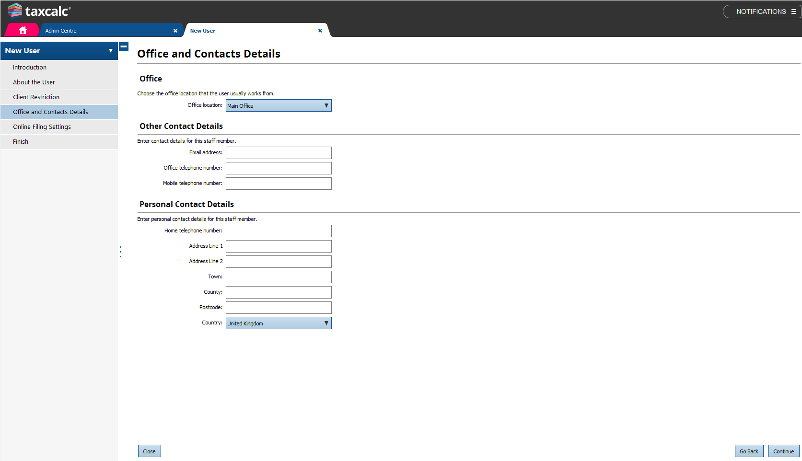This screenshot has height=461, width=802.
Task: Select About the User in sidebar
Action: click(x=34, y=82)
